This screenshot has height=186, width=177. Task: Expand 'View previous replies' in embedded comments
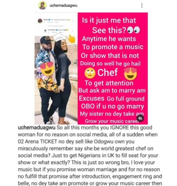coord(56,26)
